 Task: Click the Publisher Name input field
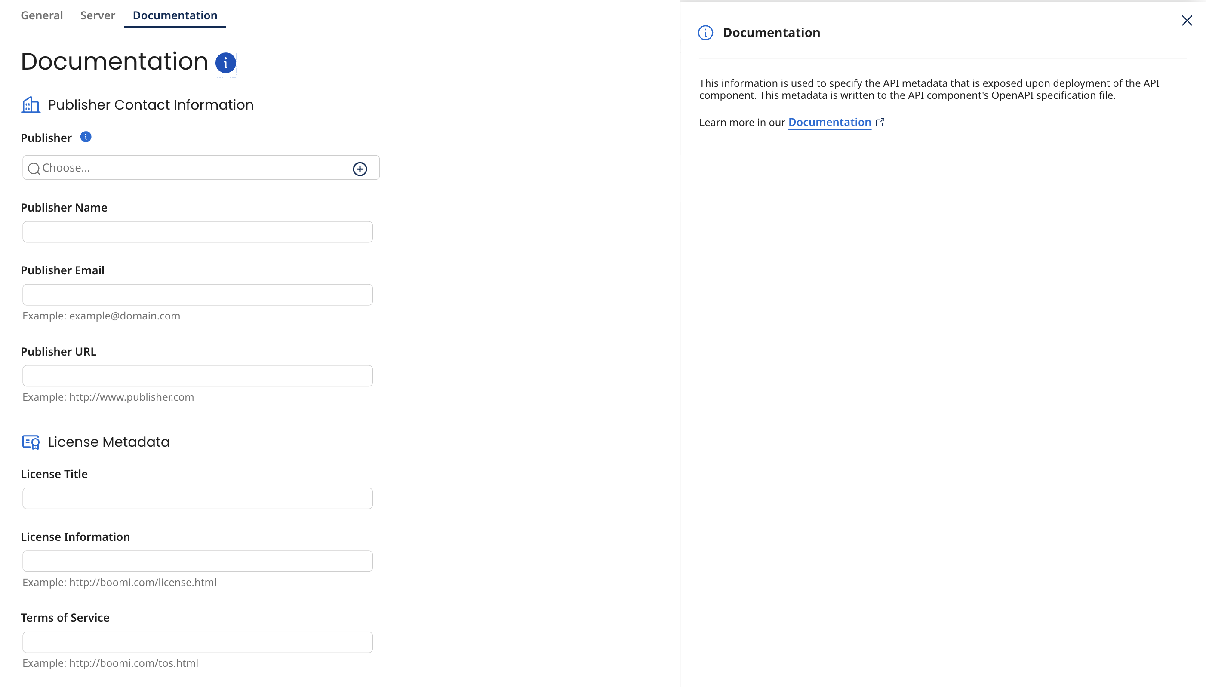pos(197,232)
